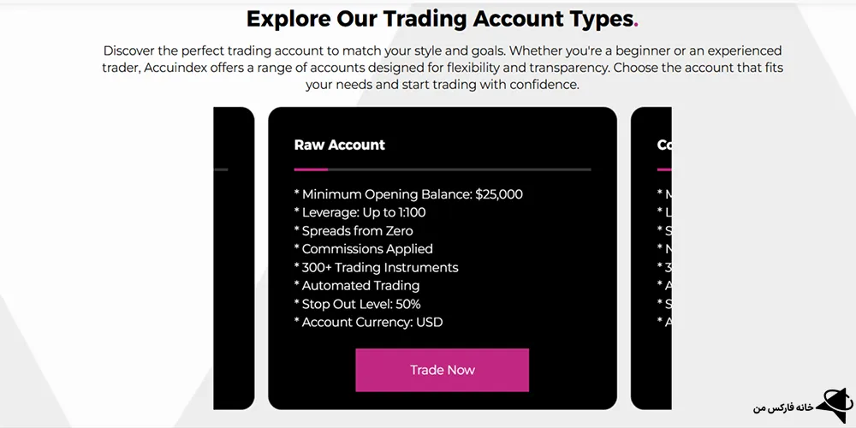Click the Stop Out Level 50% line
This screenshot has width=856, height=428.
click(x=357, y=304)
